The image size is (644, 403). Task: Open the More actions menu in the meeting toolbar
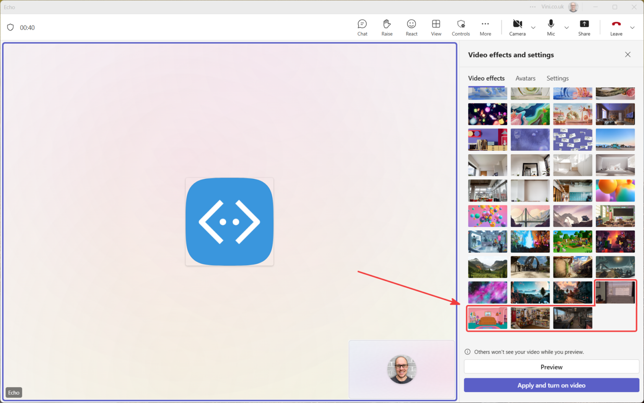coord(485,28)
